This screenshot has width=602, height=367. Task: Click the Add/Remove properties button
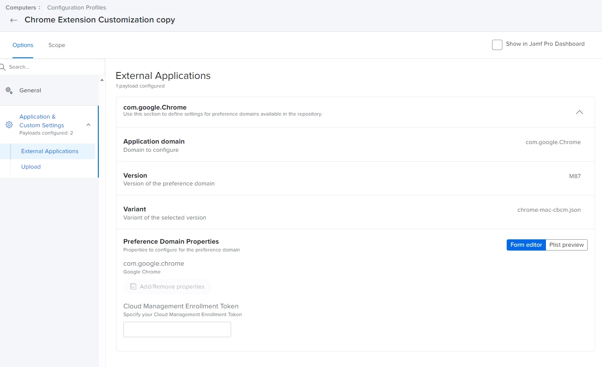pos(167,287)
